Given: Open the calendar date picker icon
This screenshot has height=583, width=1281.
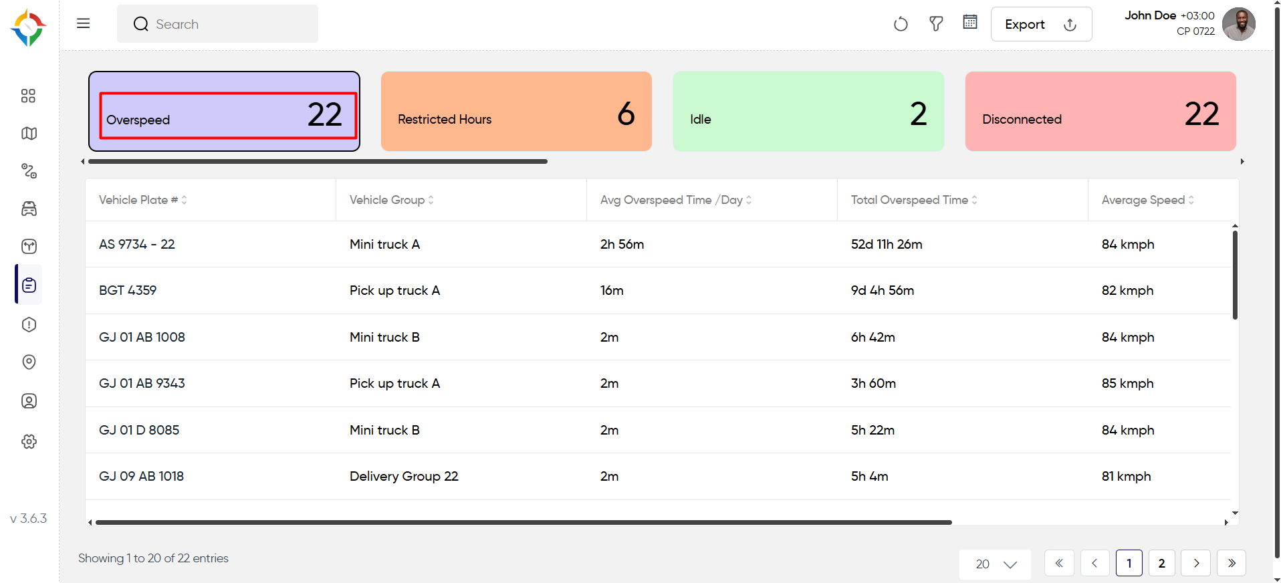Looking at the screenshot, I should (970, 23).
